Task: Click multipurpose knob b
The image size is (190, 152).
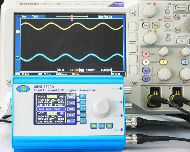Action: [150, 39]
